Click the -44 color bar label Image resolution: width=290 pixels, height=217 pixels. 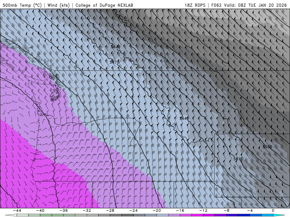[x=17, y=210]
